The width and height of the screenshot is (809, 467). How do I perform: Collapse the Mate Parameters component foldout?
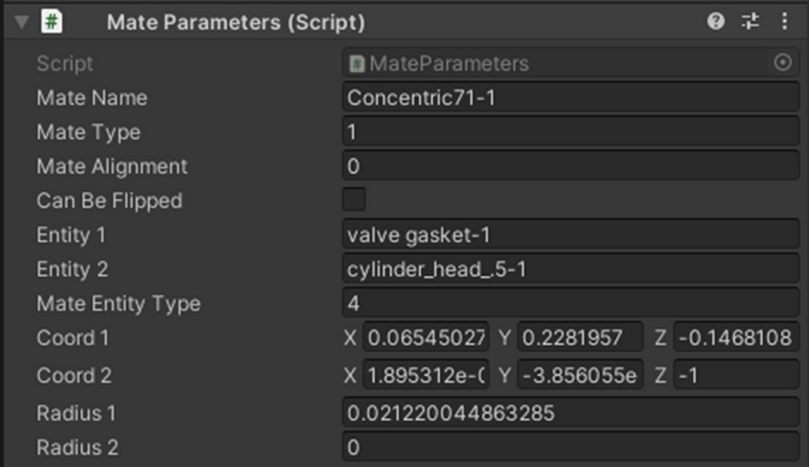[x=21, y=22]
